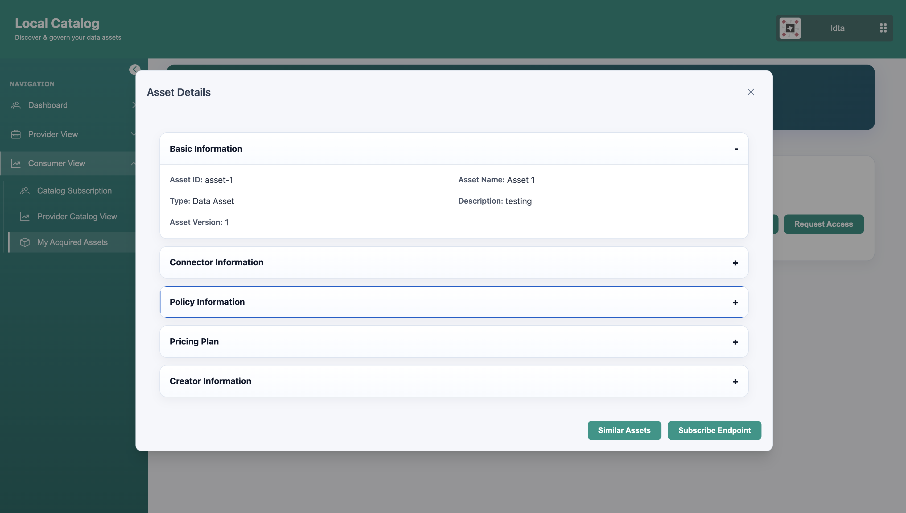Image resolution: width=906 pixels, height=513 pixels.
Task: Collapse the Consumer View chevron
Action: [133, 163]
